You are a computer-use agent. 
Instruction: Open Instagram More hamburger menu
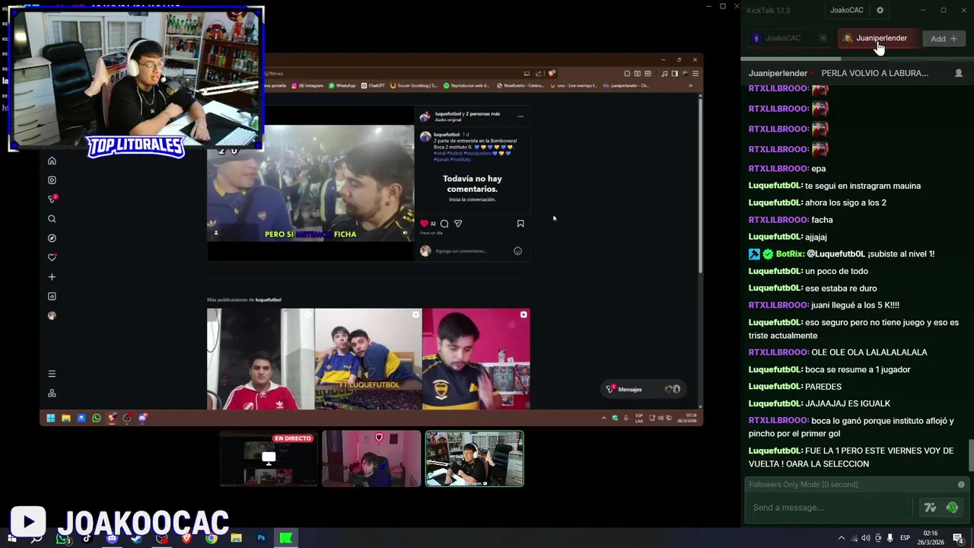point(52,374)
